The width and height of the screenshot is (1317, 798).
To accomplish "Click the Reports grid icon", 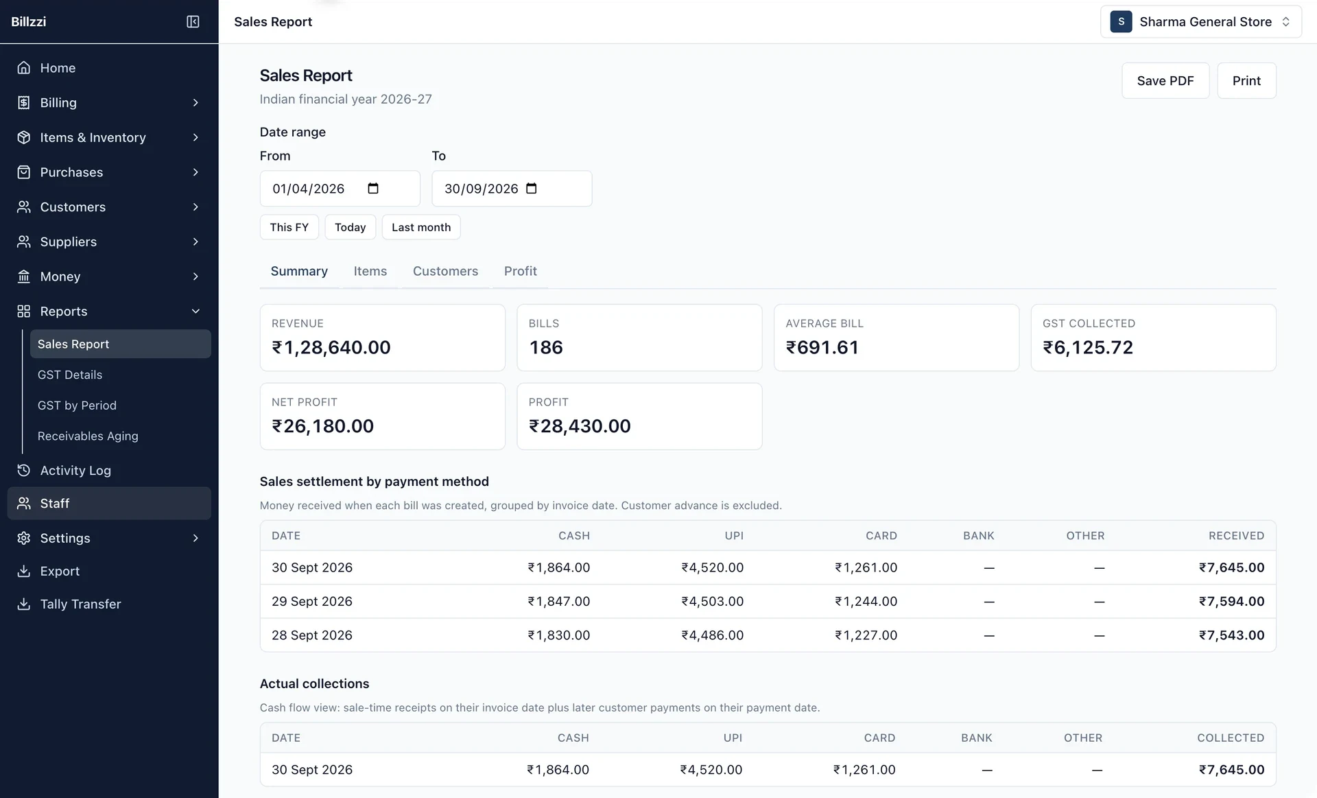I will click(24, 312).
